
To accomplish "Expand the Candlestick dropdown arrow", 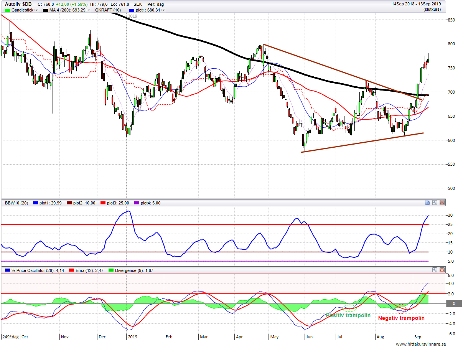I will tap(37, 10).
